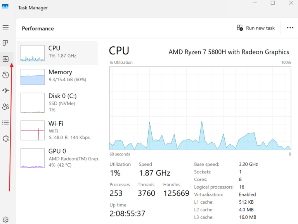Select the GPU 0 performance item
This screenshot has width=298, height=224.
point(57,158)
